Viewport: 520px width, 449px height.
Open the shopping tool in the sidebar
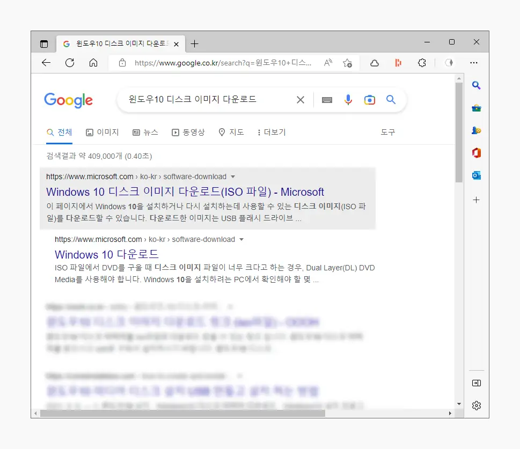pos(477,107)
